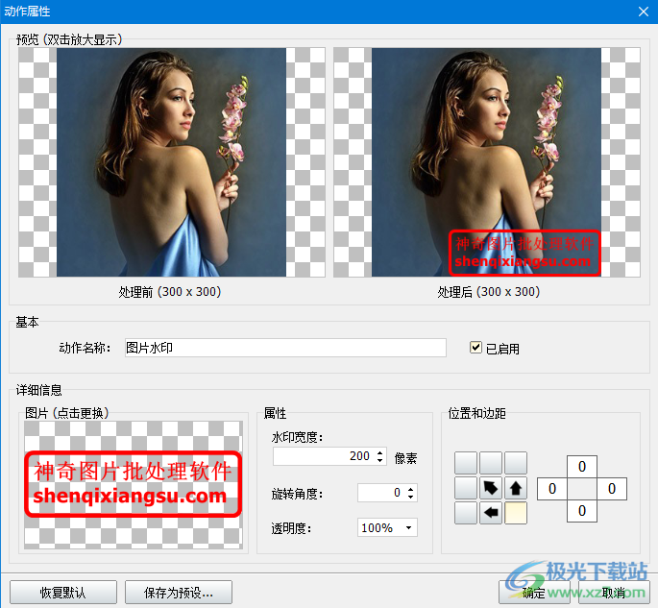The image size is (658, 608).
Task: Confirm with the 确定 button
Action: click(534, 593)
